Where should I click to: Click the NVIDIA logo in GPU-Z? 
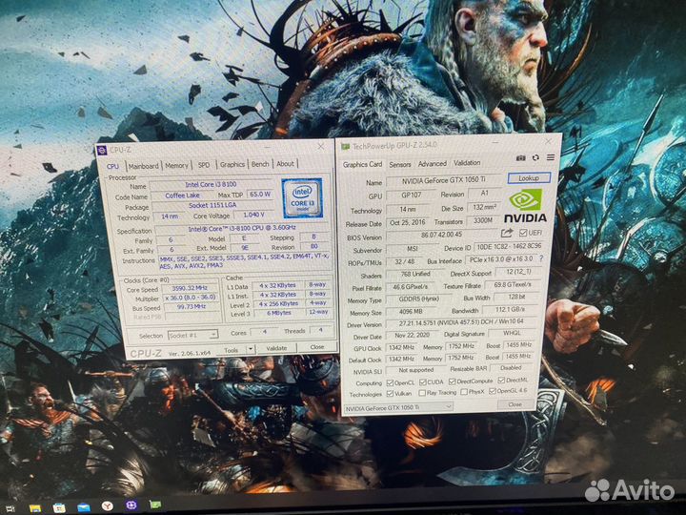click(x=525, y=206)
